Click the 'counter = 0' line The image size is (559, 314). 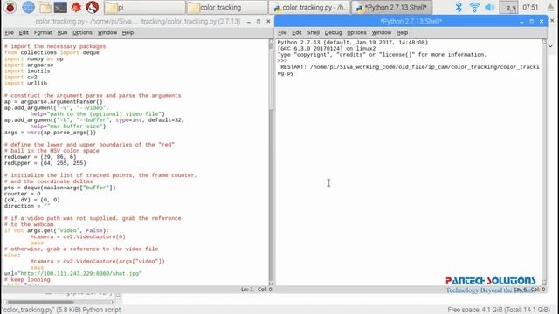point(23,194)
